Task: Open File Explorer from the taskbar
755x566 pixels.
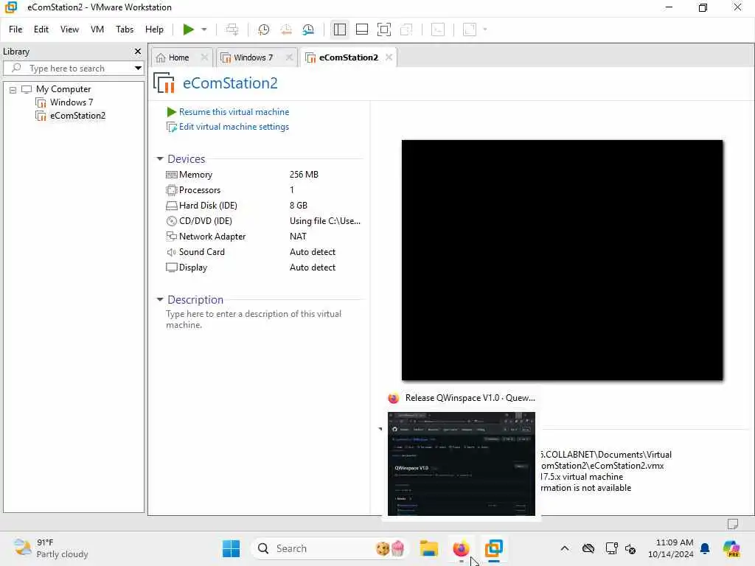Action: [428, 548]
